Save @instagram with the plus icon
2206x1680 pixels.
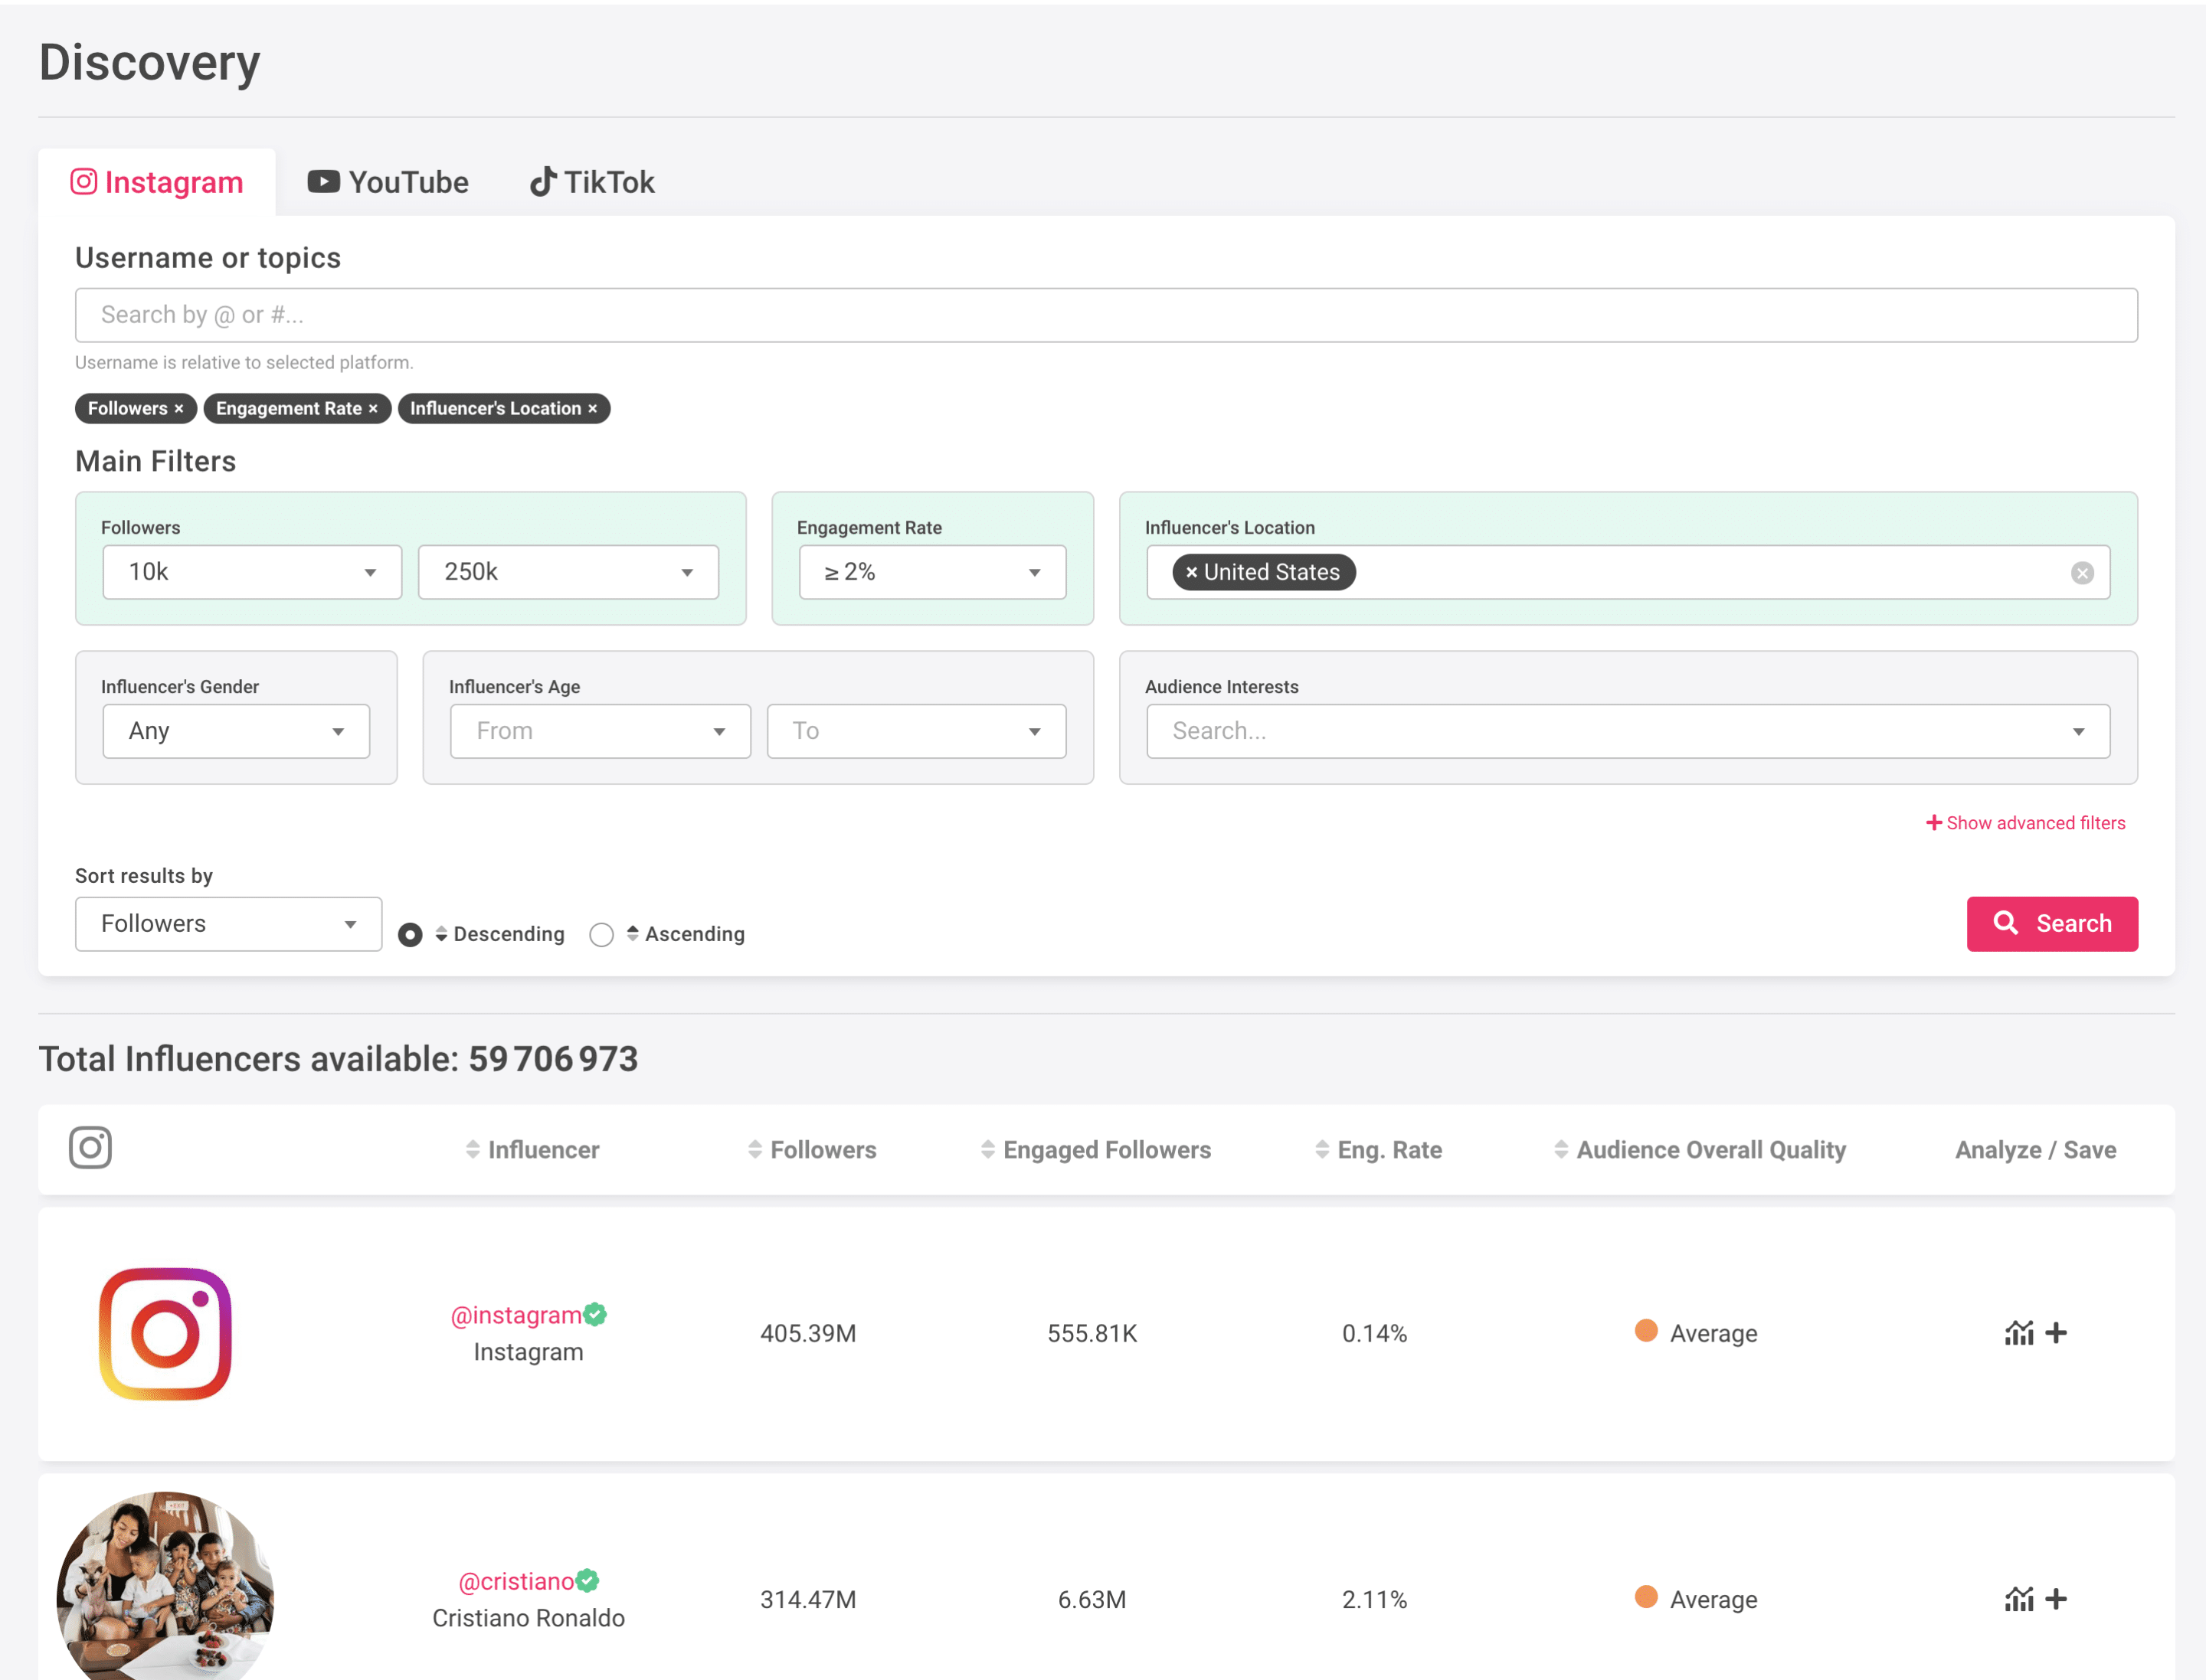(x=2056, y=1333)
